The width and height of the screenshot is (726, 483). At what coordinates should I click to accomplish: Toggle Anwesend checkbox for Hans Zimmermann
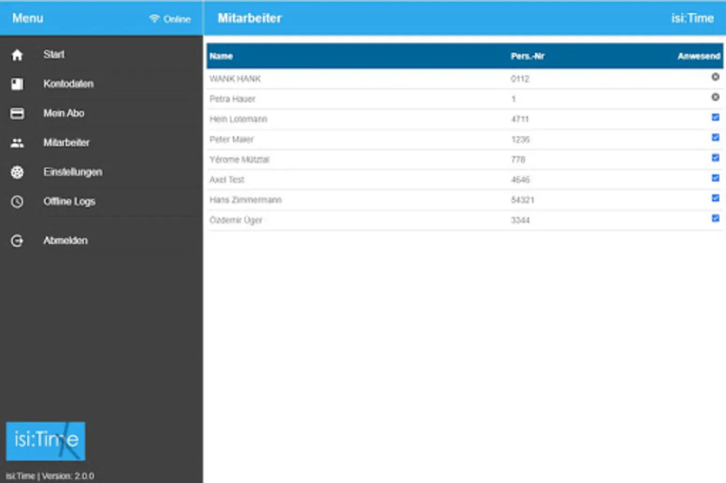(715, 198)
